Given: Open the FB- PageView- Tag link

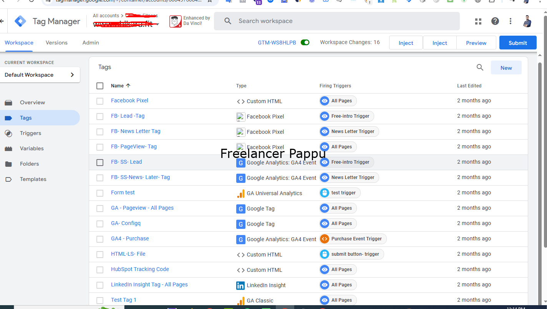Looking at the screenshot, I should click(134, 146).
